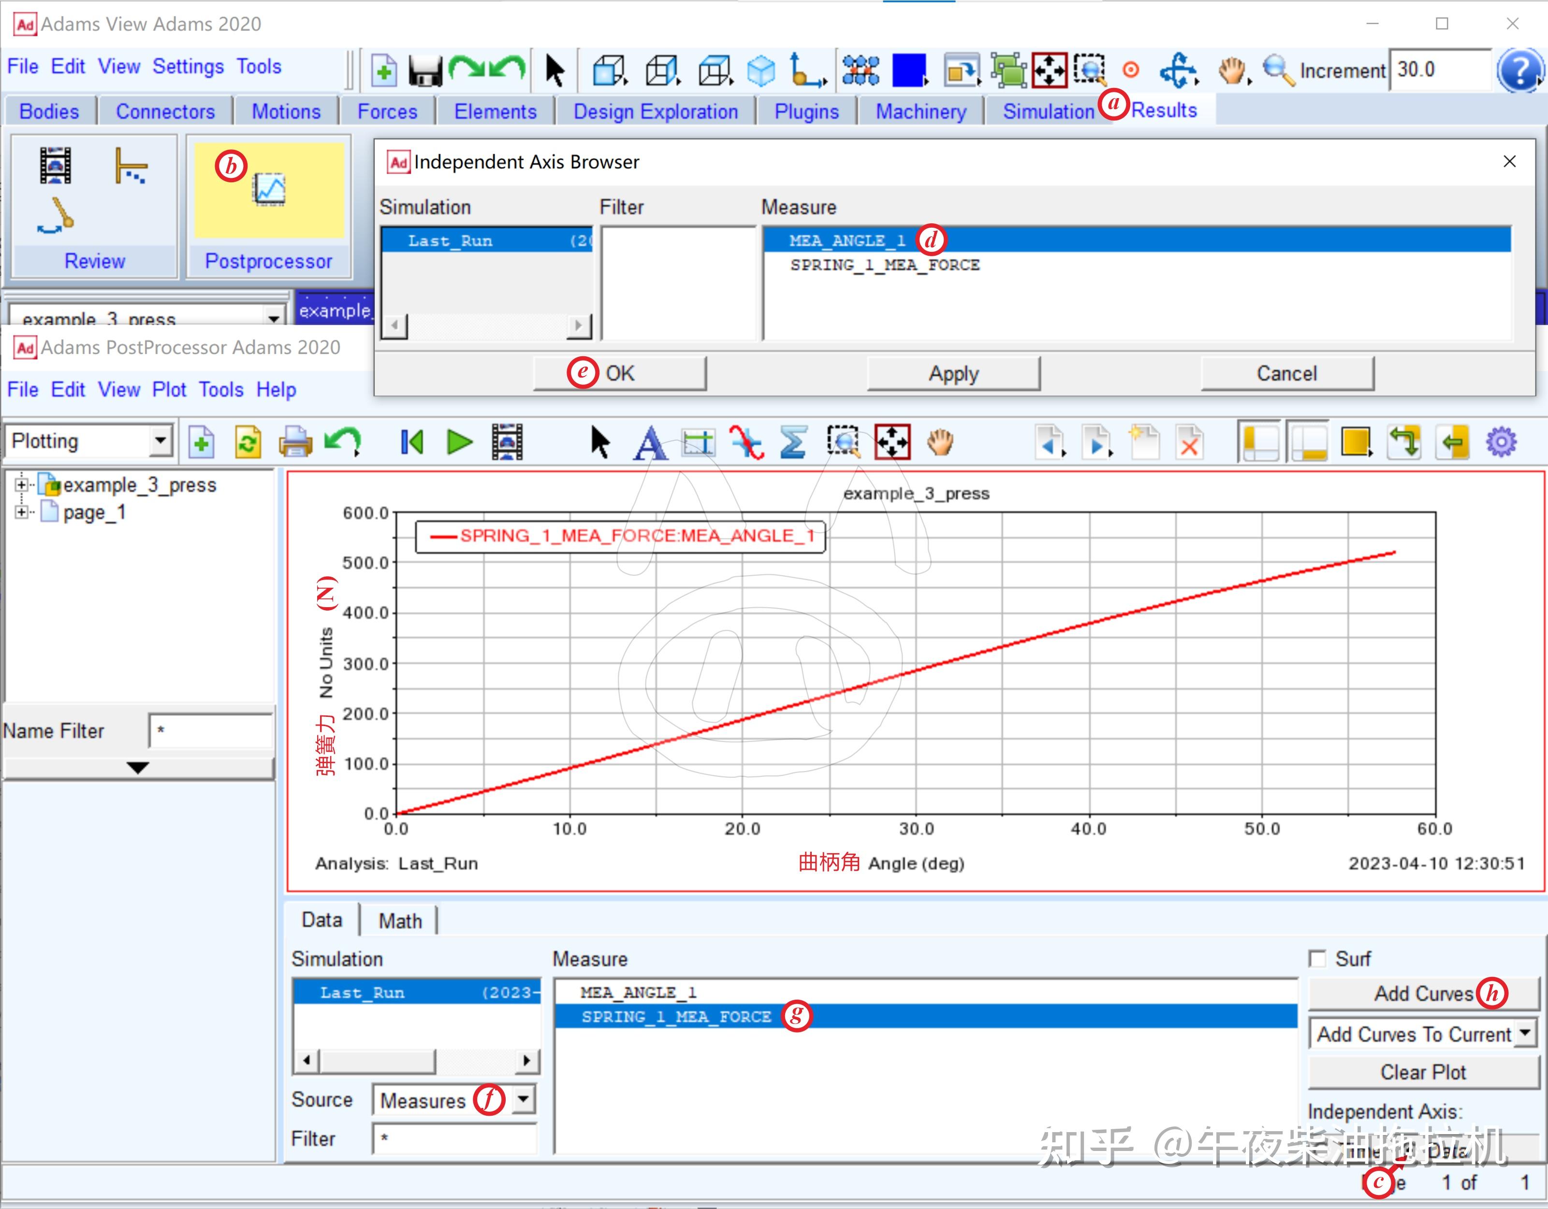Click the blue gear settings icon
Viewport: 1548px width, 1209px height.
click(x=1501, y=443)
